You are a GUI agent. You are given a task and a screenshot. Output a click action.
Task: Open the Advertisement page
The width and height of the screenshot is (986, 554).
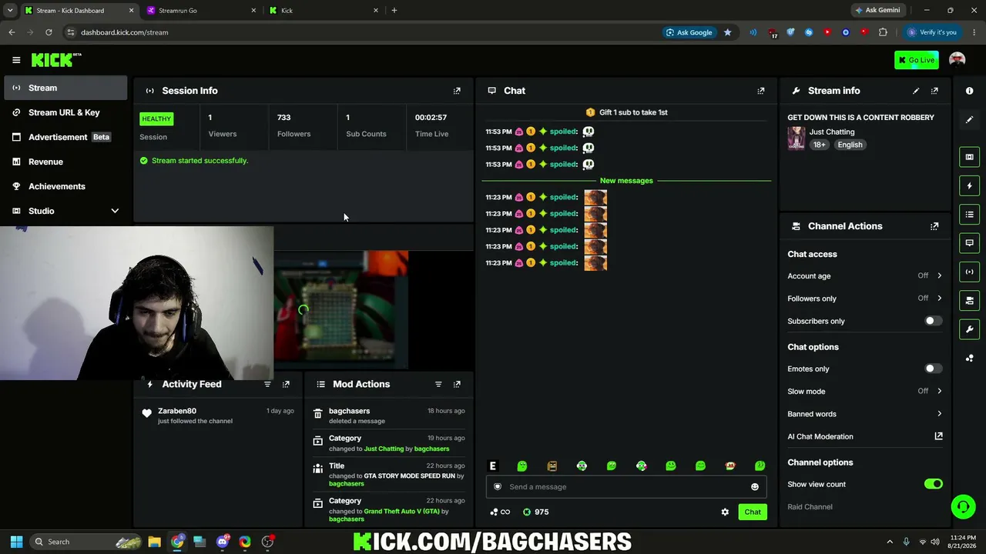click(65, 137)
